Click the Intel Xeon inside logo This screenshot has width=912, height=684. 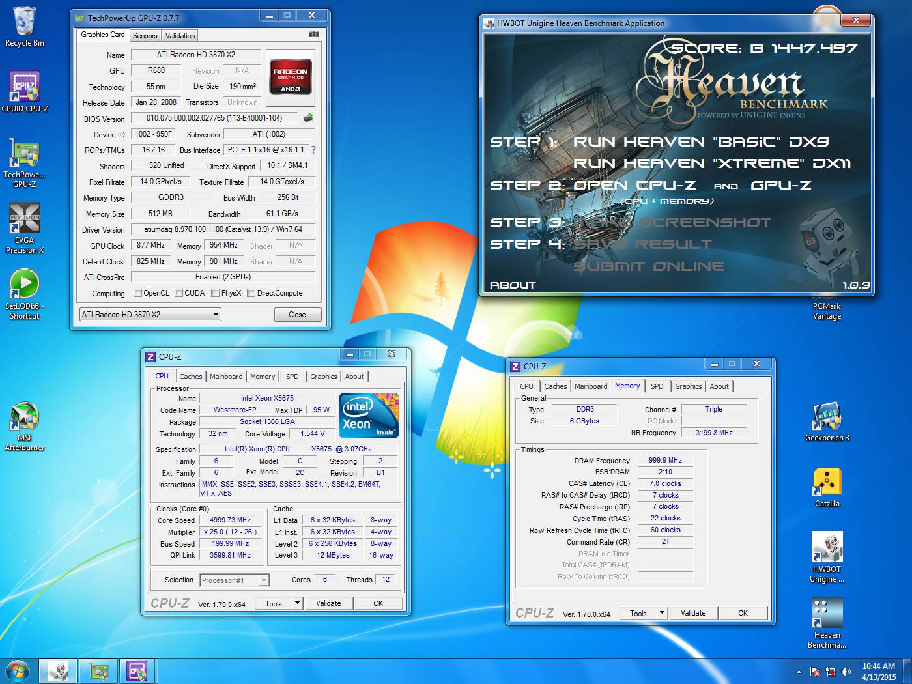[368, 415]
